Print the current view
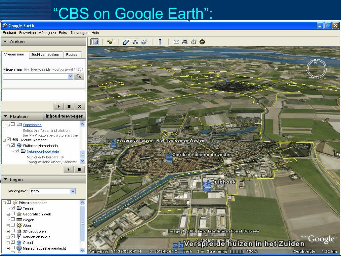The image size is (341, 256). [185, 42]
